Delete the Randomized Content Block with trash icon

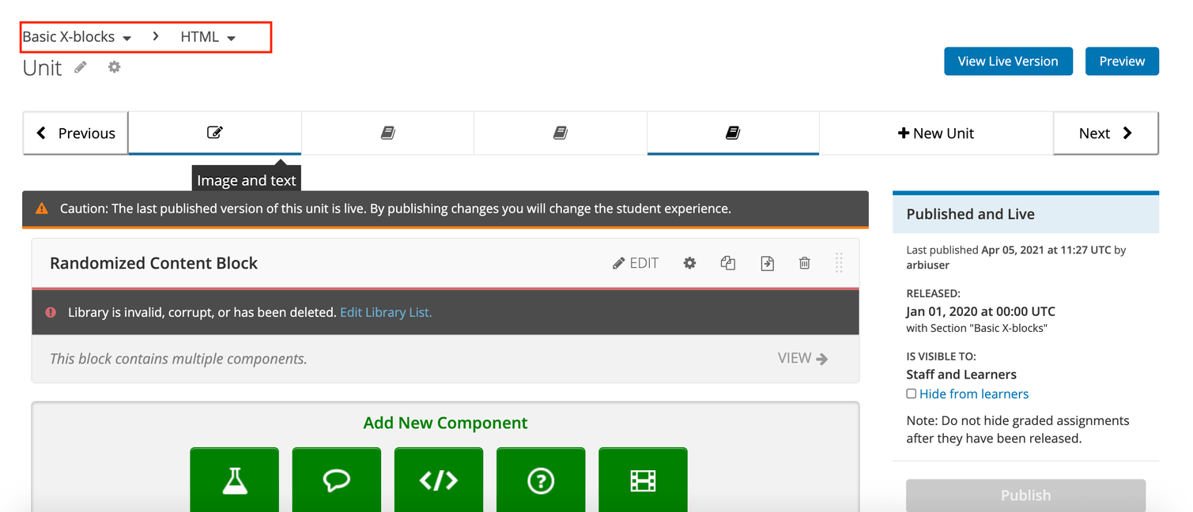pos(805,263)
